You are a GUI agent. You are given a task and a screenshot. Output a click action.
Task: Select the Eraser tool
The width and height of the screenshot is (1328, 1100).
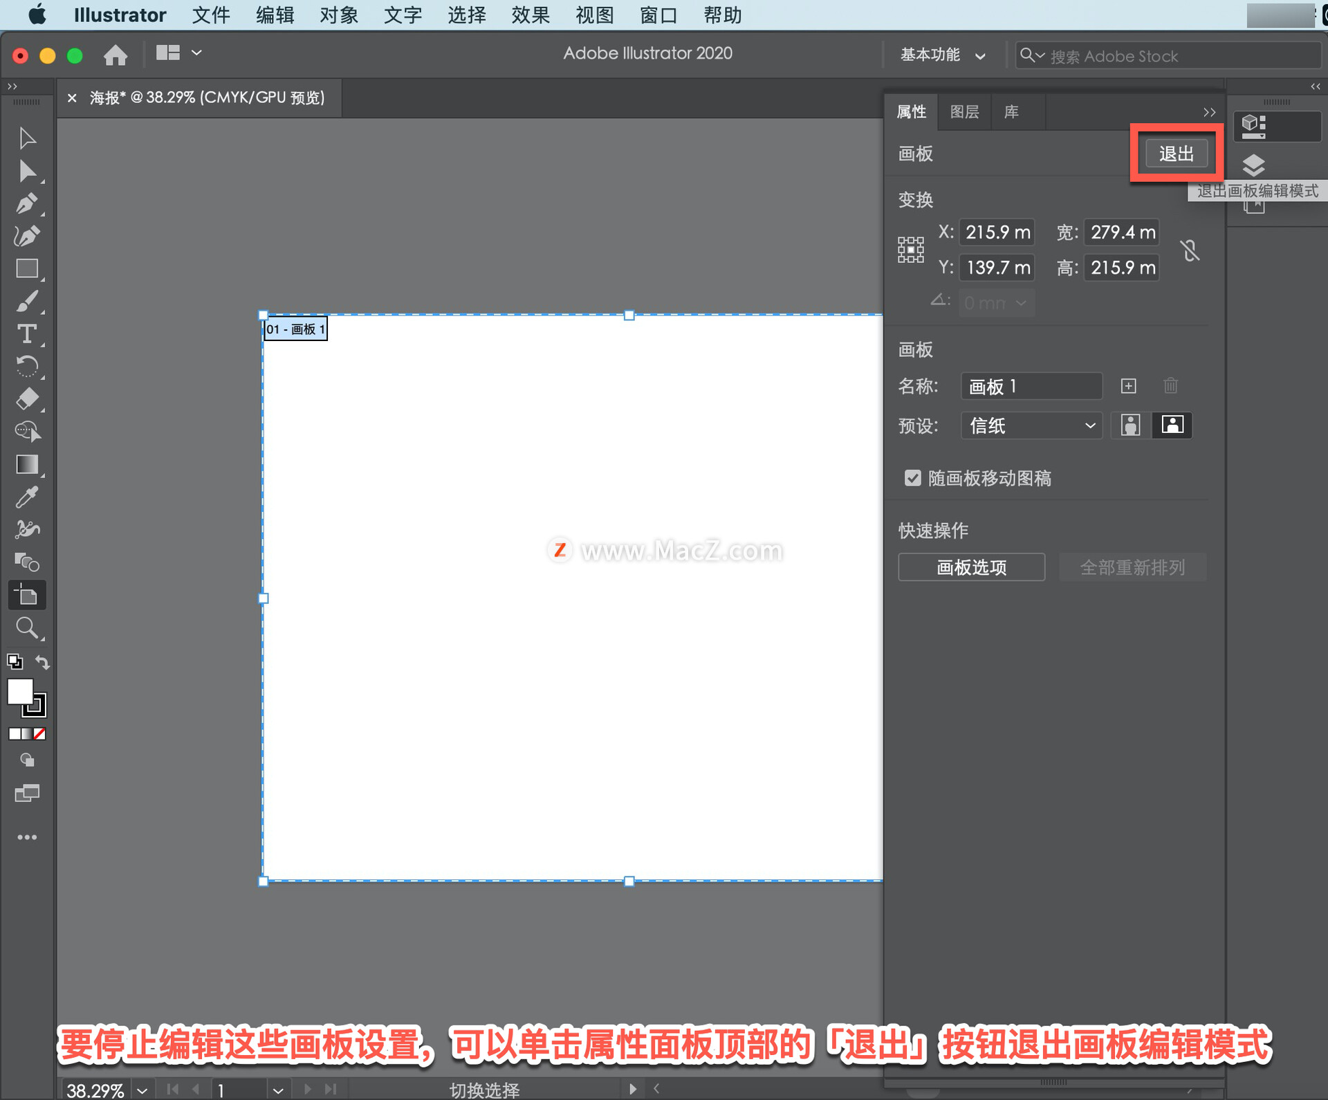pyautogui.click(x=26, y=399)
